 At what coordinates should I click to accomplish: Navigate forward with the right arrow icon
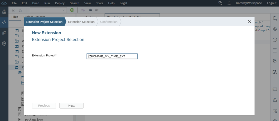click(x=97, y=10)
